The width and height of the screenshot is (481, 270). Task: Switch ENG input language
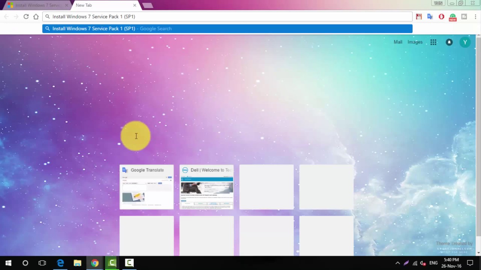[433, 263]
